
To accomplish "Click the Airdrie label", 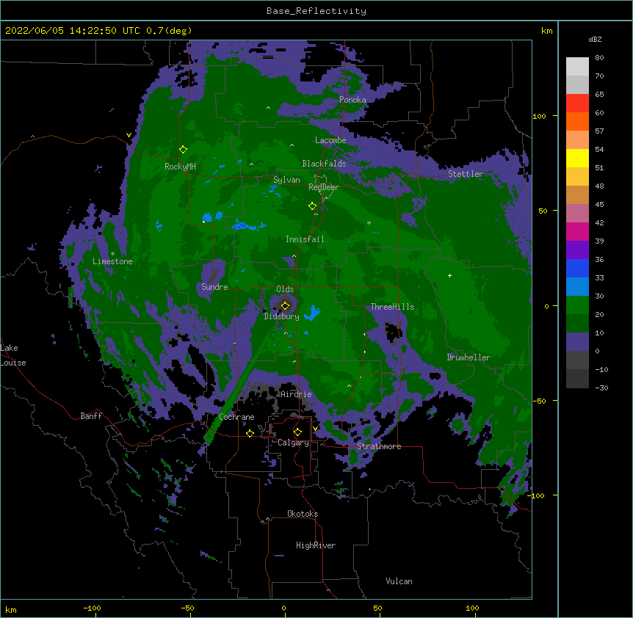I will pos(297,394).
